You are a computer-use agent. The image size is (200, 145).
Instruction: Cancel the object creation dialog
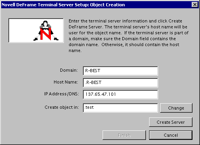pos(171,135)
